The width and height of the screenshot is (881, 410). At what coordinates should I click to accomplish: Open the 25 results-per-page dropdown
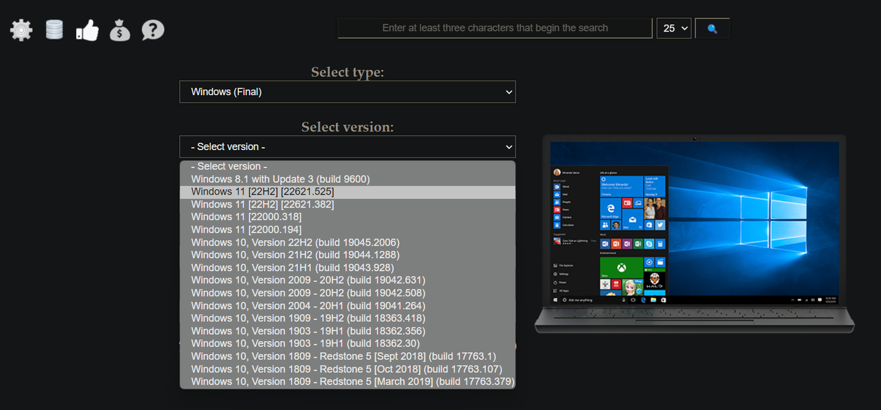[674, 28]
